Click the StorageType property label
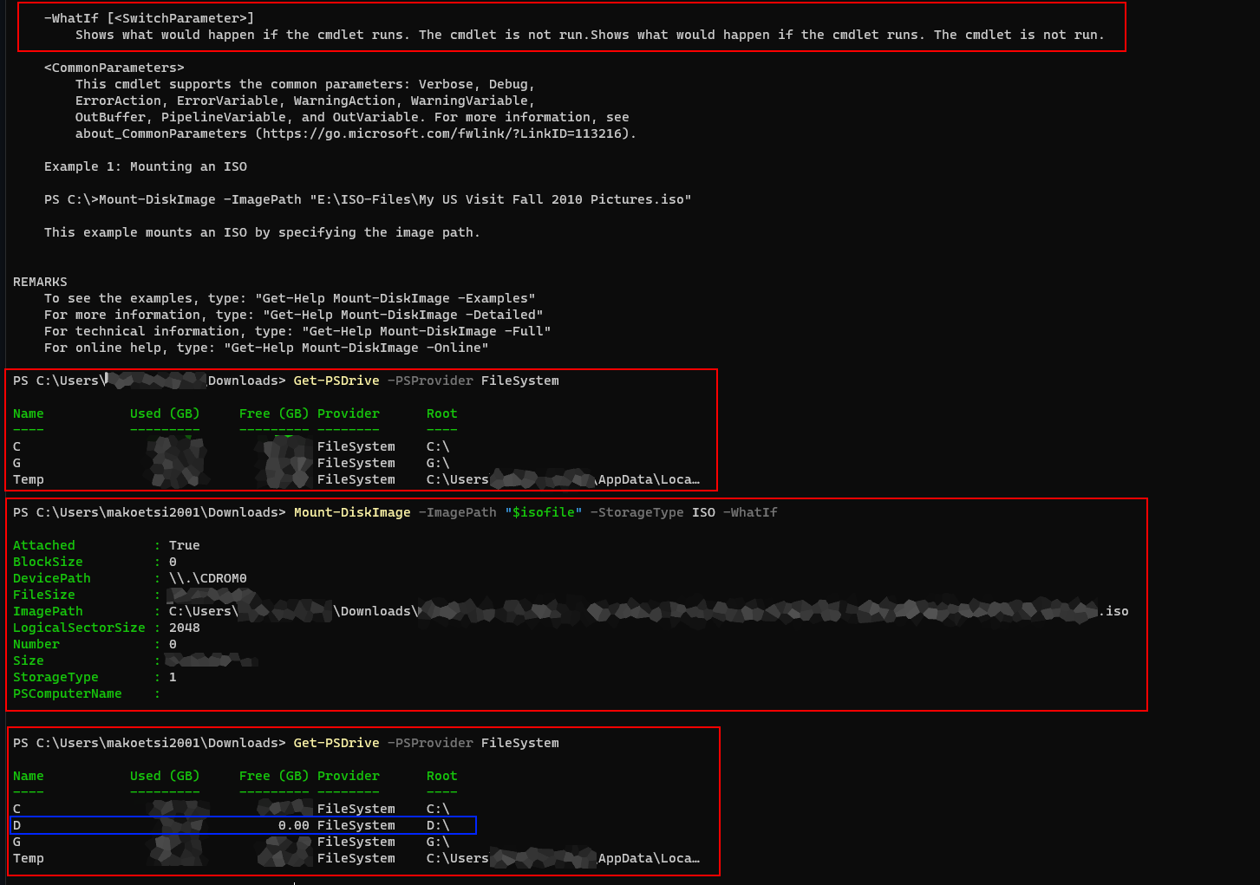Screen dimensions: 1260x885 [55, 677]
